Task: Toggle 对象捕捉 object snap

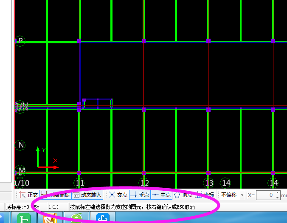Action: (x=55, y=195)
